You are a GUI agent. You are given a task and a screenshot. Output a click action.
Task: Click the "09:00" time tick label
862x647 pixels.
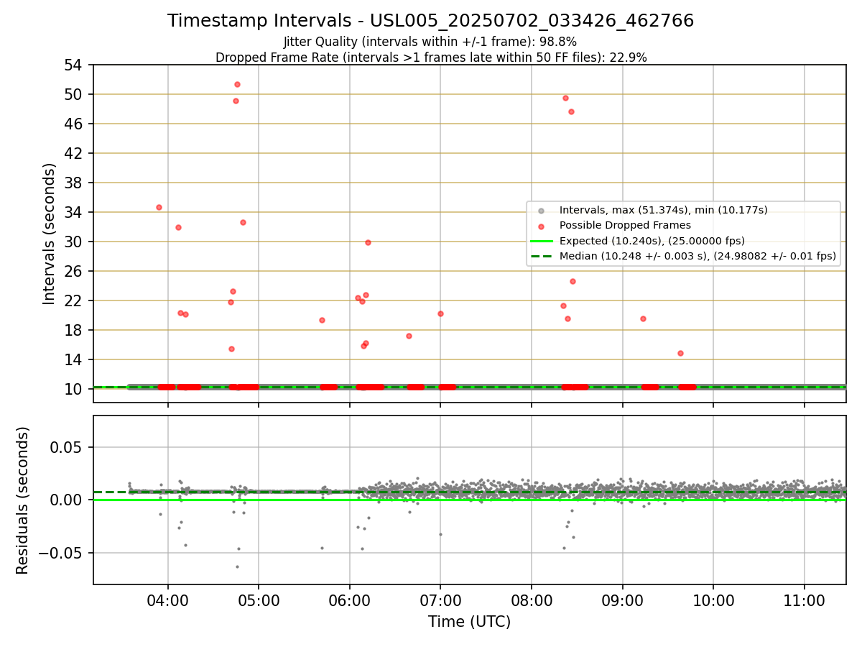[622, 600]
